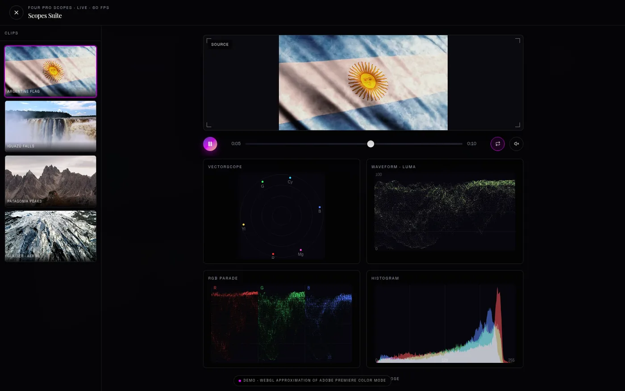
Task: Click the 255 label on histogram axis
Action: click(511, 360)
